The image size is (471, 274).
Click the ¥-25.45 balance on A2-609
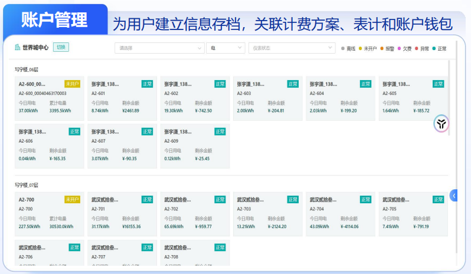[202, 159]
